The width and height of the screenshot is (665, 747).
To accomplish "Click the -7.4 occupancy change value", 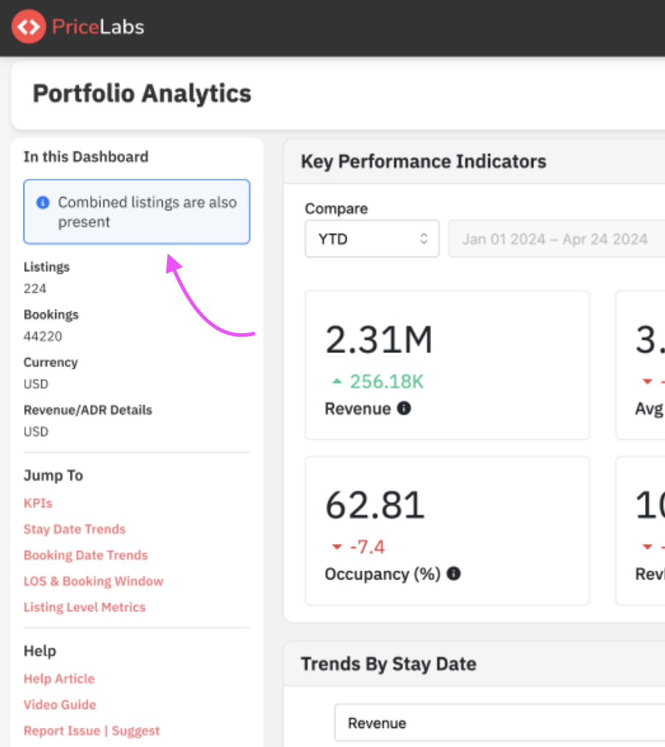I will (368, 547).
